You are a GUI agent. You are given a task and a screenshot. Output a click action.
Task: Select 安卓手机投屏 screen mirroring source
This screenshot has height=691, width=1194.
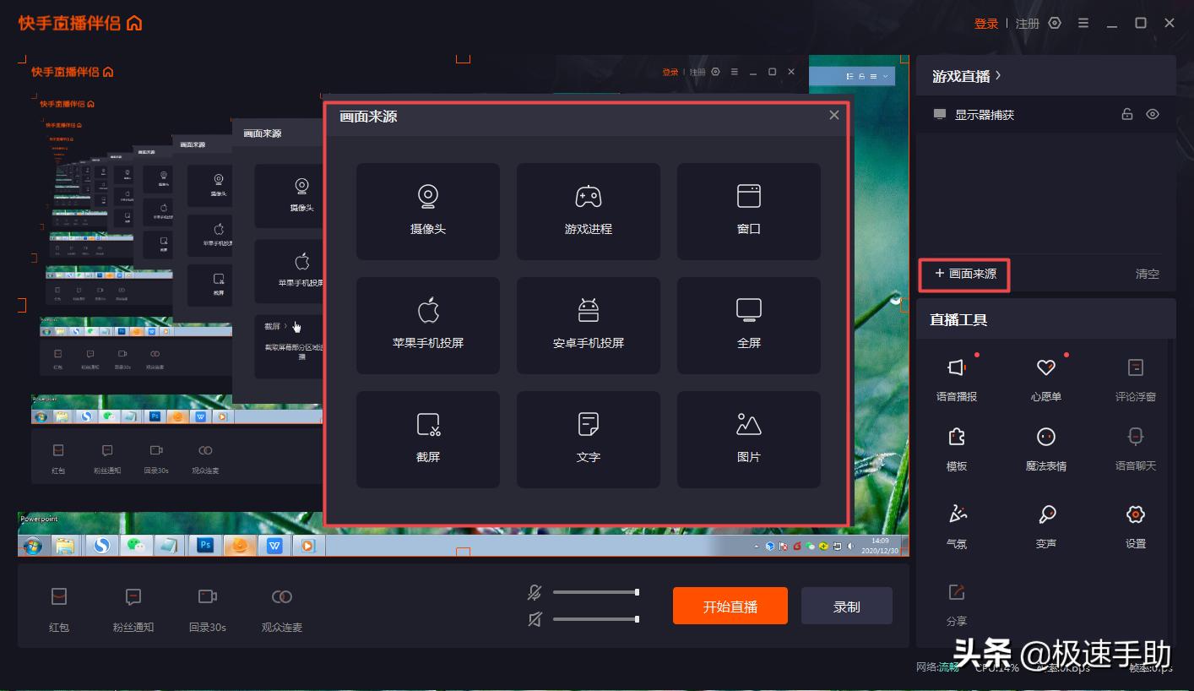pyautogui.click(x=588, y=325)
